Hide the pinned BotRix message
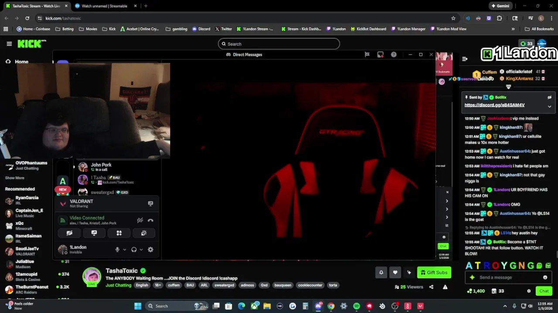This screenshot has width=558, height=313. (x=549, y=97)
